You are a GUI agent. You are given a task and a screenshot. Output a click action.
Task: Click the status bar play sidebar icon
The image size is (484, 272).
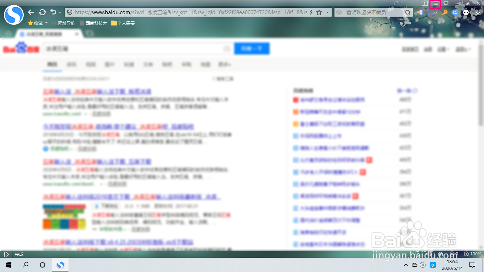click(6, 254)
